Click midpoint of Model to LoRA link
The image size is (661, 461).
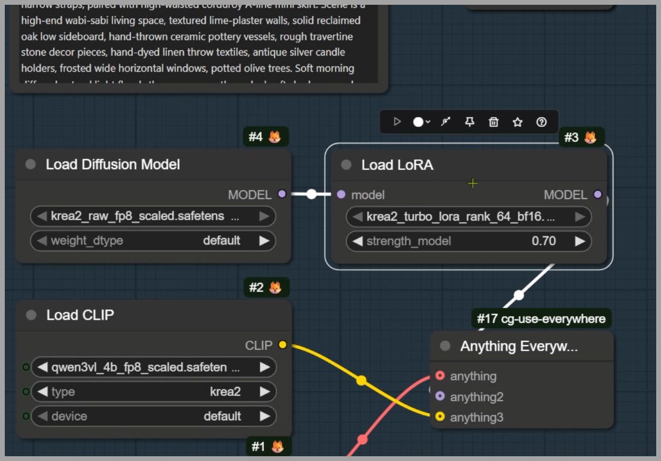pos(311,194)
